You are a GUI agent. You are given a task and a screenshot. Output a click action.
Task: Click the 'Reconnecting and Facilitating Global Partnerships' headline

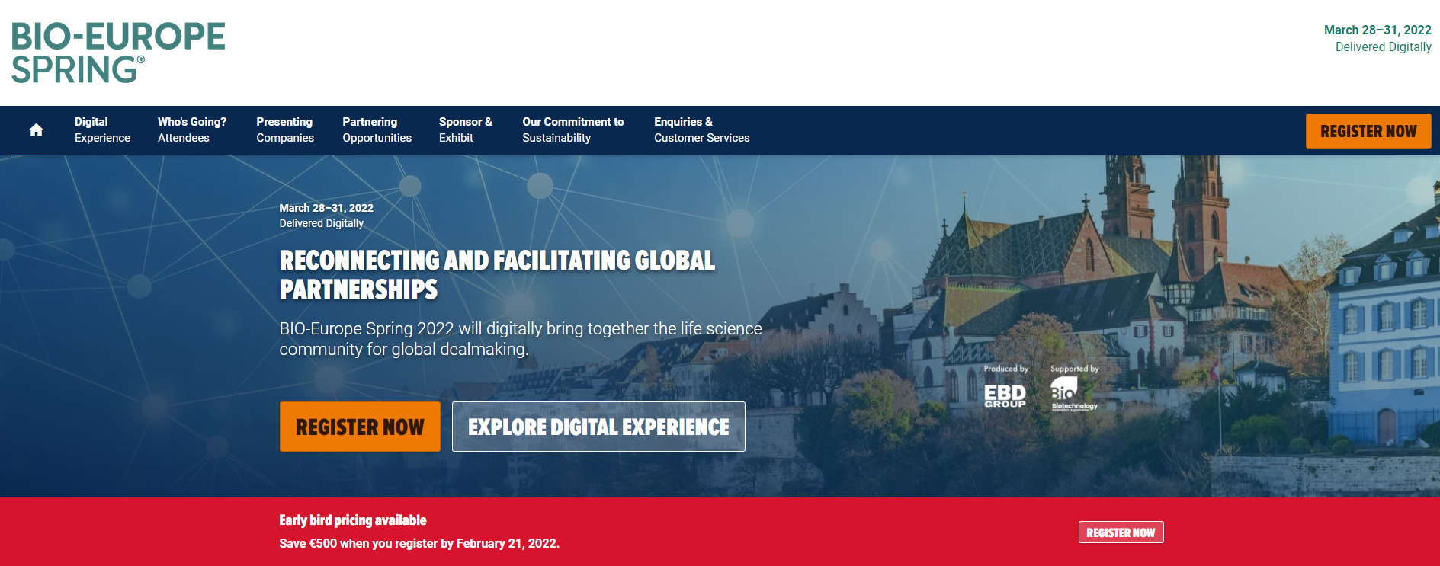click(497, 275)
